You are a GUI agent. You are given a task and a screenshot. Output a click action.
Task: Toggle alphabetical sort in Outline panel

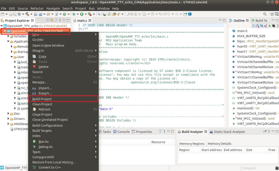[258, 26]
